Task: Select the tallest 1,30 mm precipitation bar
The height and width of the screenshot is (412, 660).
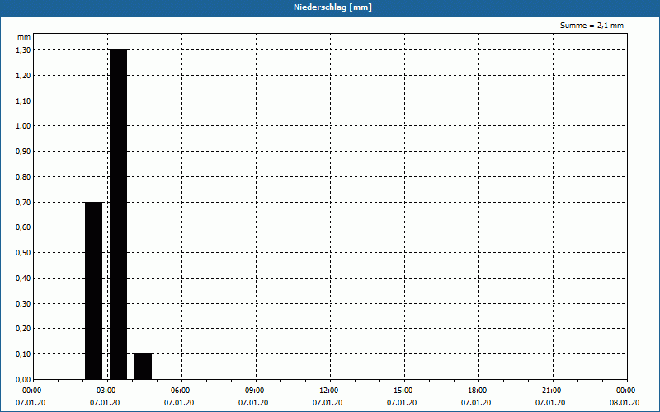Action: pos(118,215)
